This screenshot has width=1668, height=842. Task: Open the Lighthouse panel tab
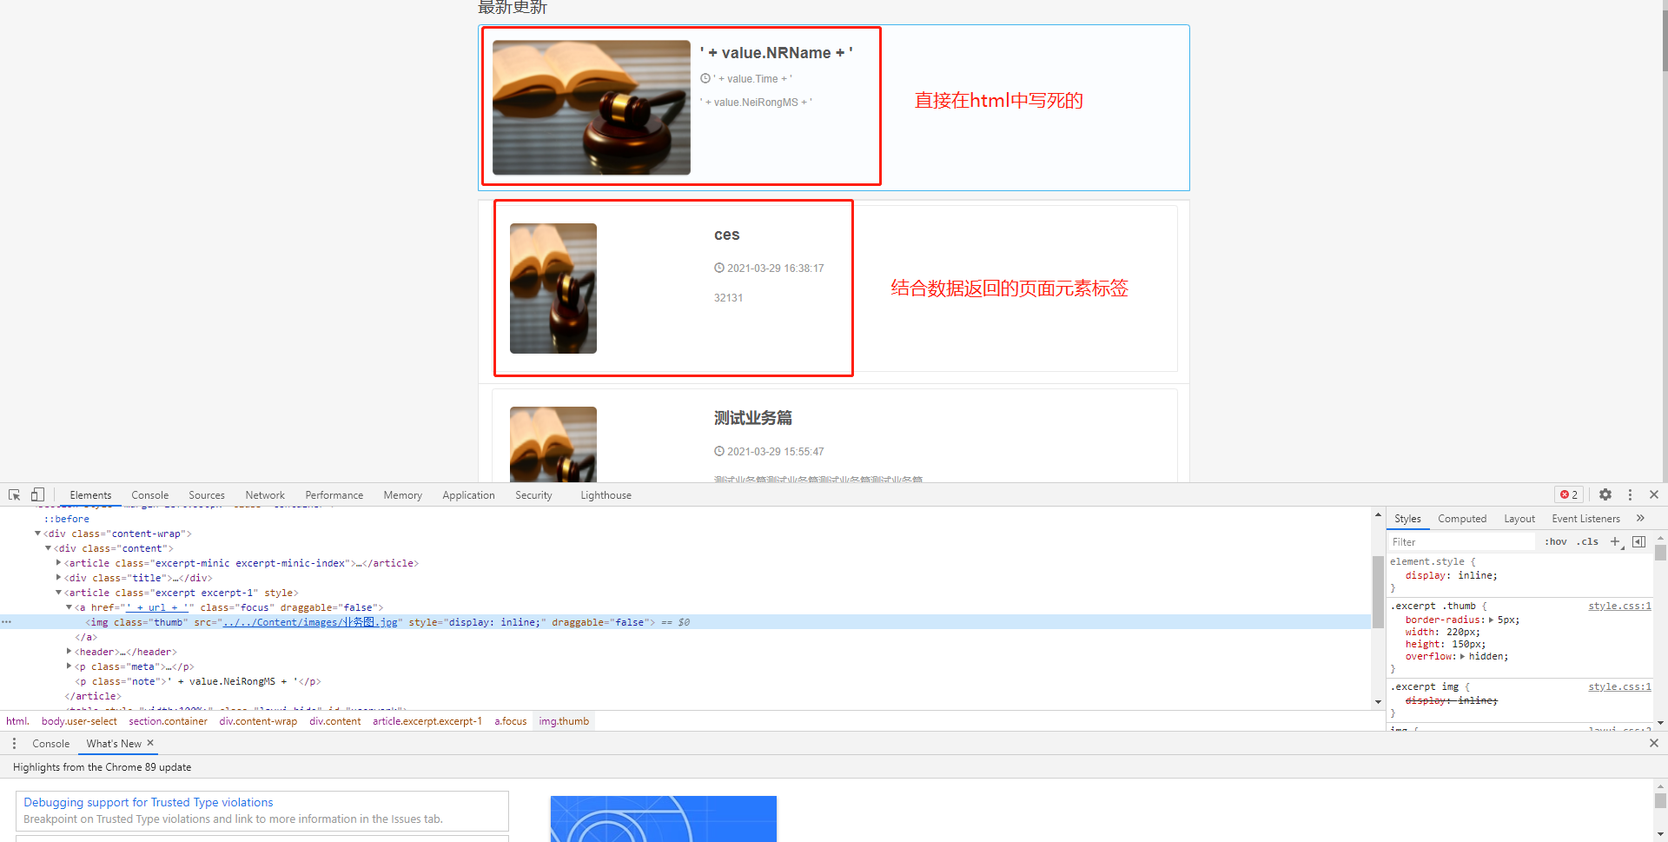point(606,494)
